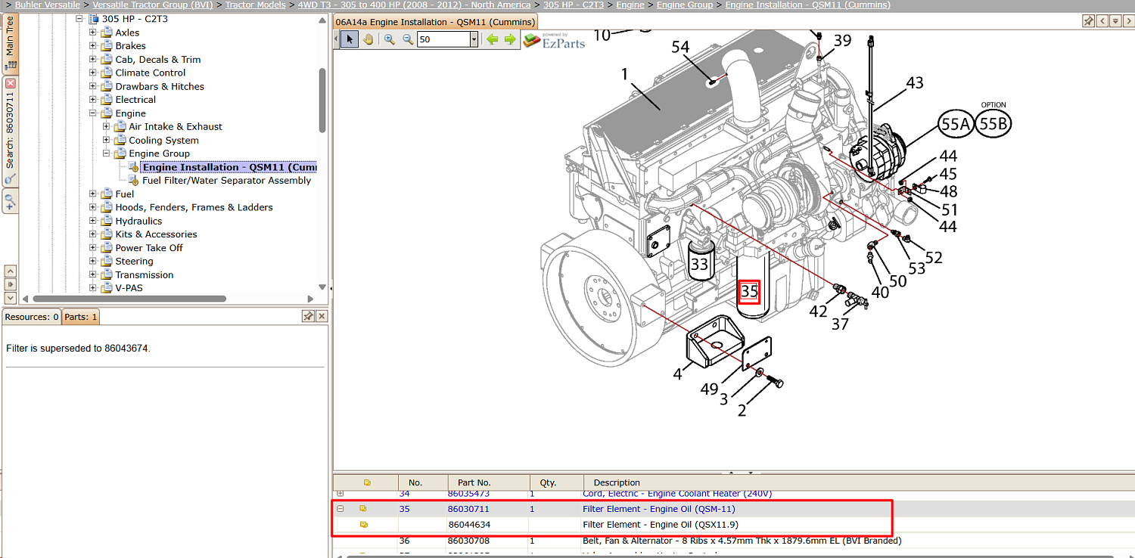Expand the Cab, Decals & Trim node
Screen dimensions: 1135x558
pyautogui.click(x=93, y=60)
